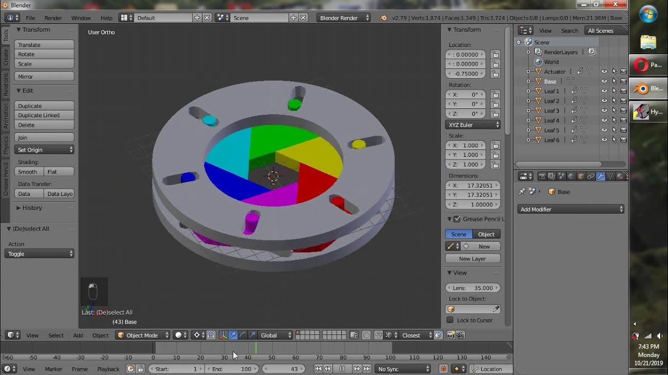Viewport: 668px width, 375px height.
Task: Open the timeline Marker menu
Action: point(54,369)
